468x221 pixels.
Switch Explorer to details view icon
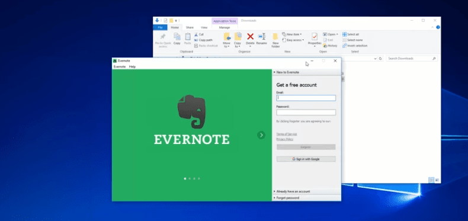point(431,180)
